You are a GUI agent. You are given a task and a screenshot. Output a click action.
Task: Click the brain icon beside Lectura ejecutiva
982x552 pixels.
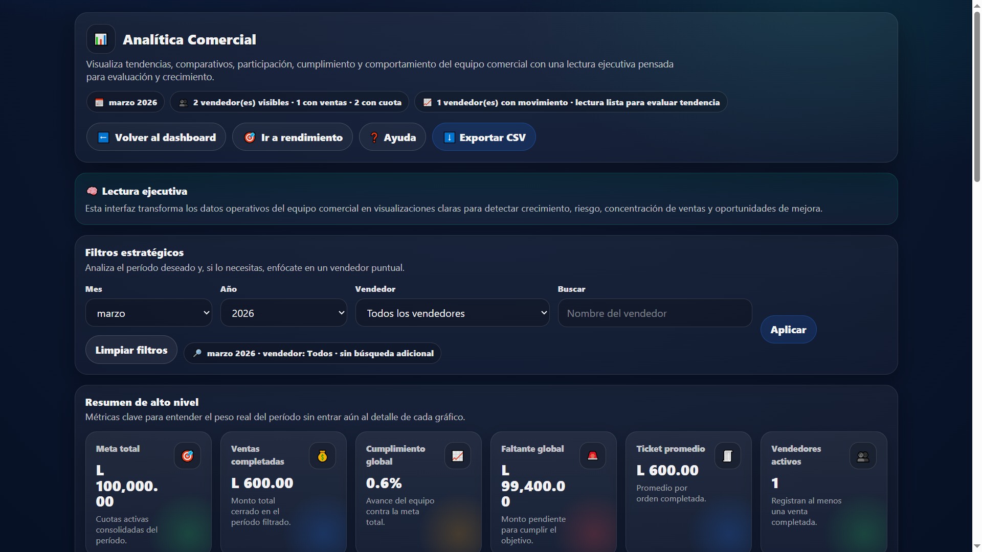click(92, 191)
